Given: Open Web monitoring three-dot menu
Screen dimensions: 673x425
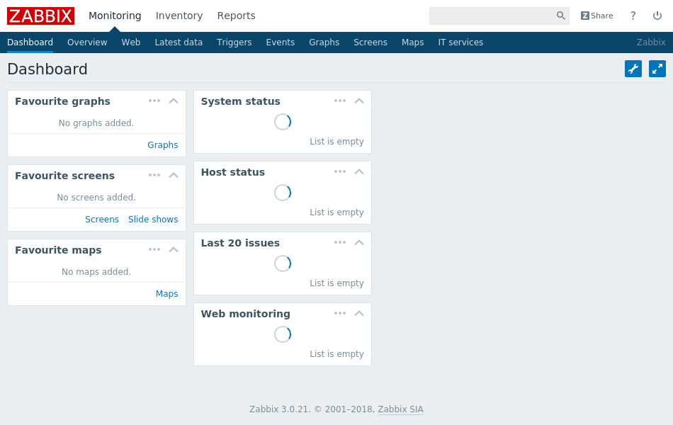Looking at the screenshot, I should click(x=340, y=313).
